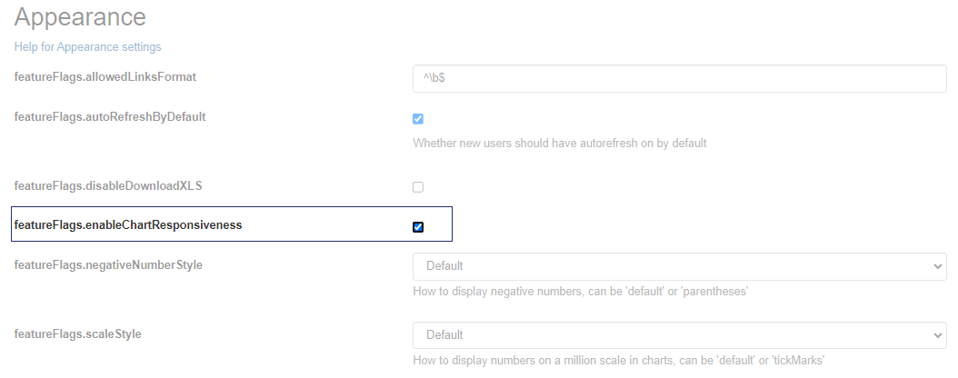958x378 pixels.
Task: Uncheck the autoRefreshByDefault checkbox
Action: click(418, 119)
